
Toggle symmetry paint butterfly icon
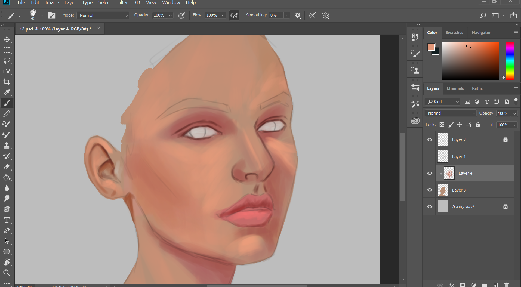326,16
